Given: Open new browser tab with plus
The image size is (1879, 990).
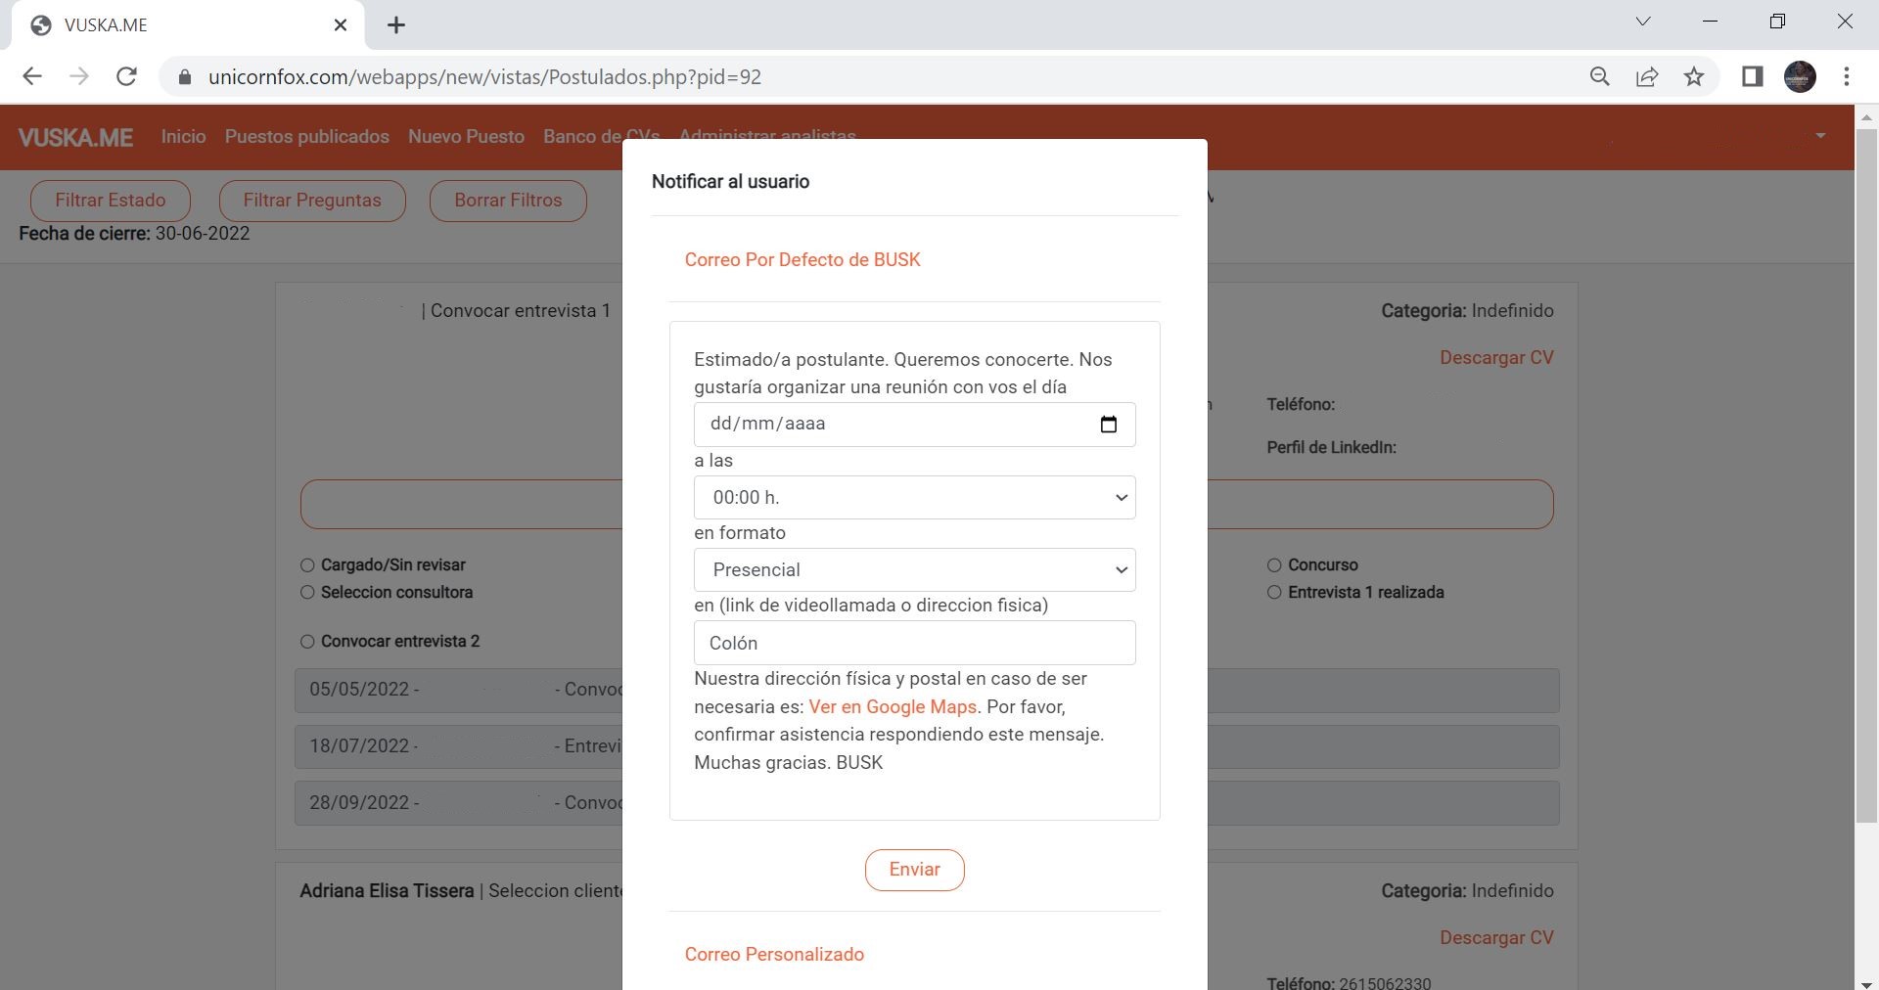Looking at the screenshot, I should point(396,25).
